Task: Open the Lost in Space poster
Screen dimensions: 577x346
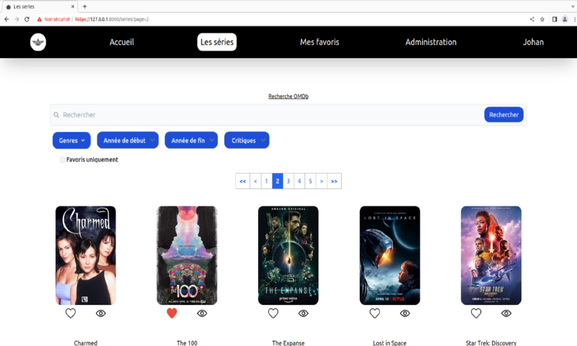Action: (x=390, y=255)
